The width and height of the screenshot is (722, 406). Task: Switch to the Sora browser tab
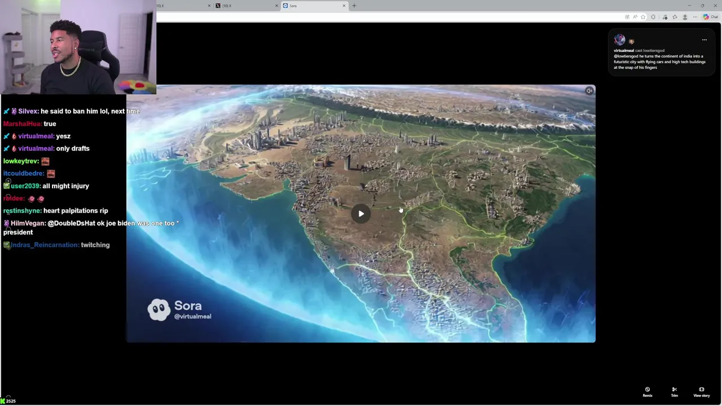click(x=315, y=6)
